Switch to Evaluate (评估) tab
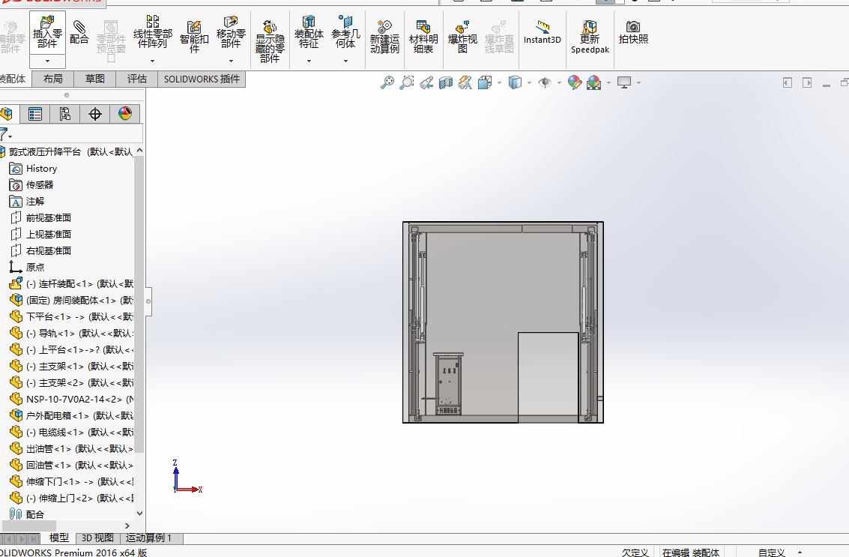 click(137, 79)
